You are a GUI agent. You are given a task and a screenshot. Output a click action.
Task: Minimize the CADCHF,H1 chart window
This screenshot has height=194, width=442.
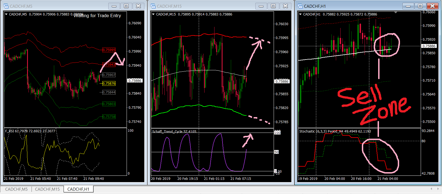point(408,6)
